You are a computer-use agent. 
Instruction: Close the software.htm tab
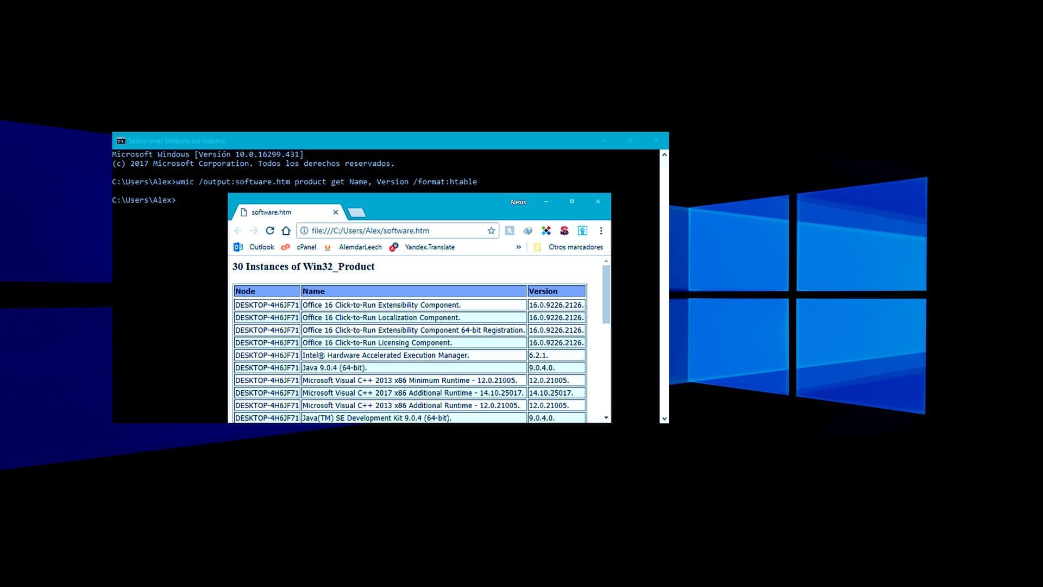(x=336, y=212)
